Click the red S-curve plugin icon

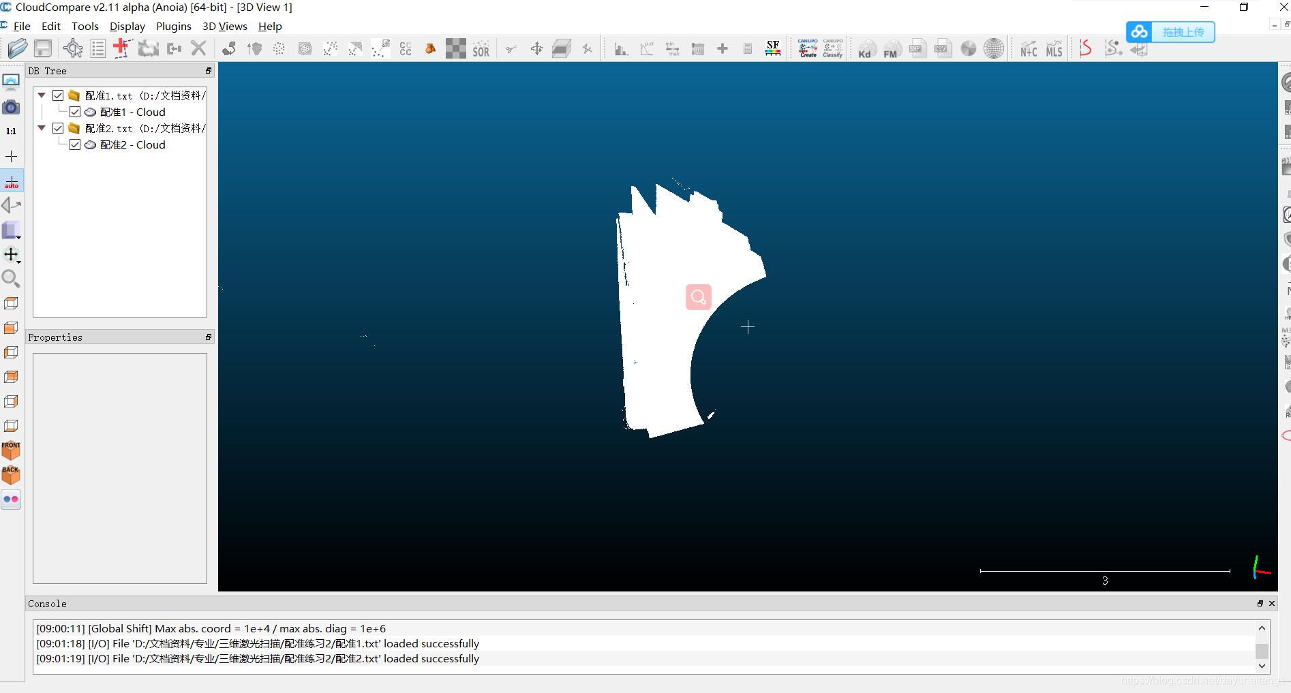pos(1086,48)
